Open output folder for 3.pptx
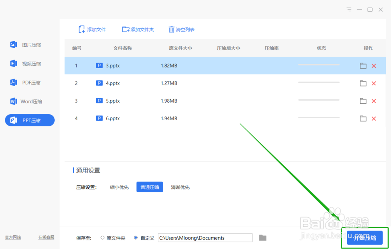This screenshot has height=249, width=391. [363, 66]
